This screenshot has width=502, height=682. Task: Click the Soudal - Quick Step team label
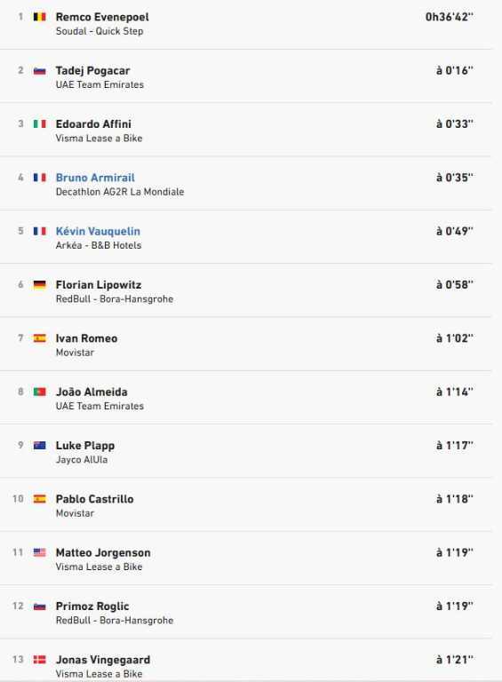(100, 31)
